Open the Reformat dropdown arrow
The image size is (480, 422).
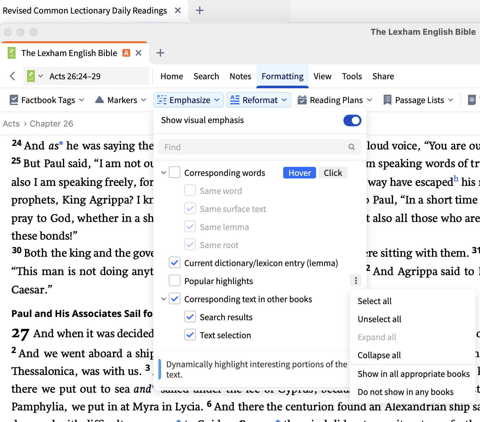coord(284,100)
